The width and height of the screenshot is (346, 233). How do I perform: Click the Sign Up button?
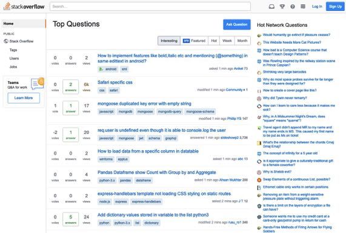tap(335, 7)
